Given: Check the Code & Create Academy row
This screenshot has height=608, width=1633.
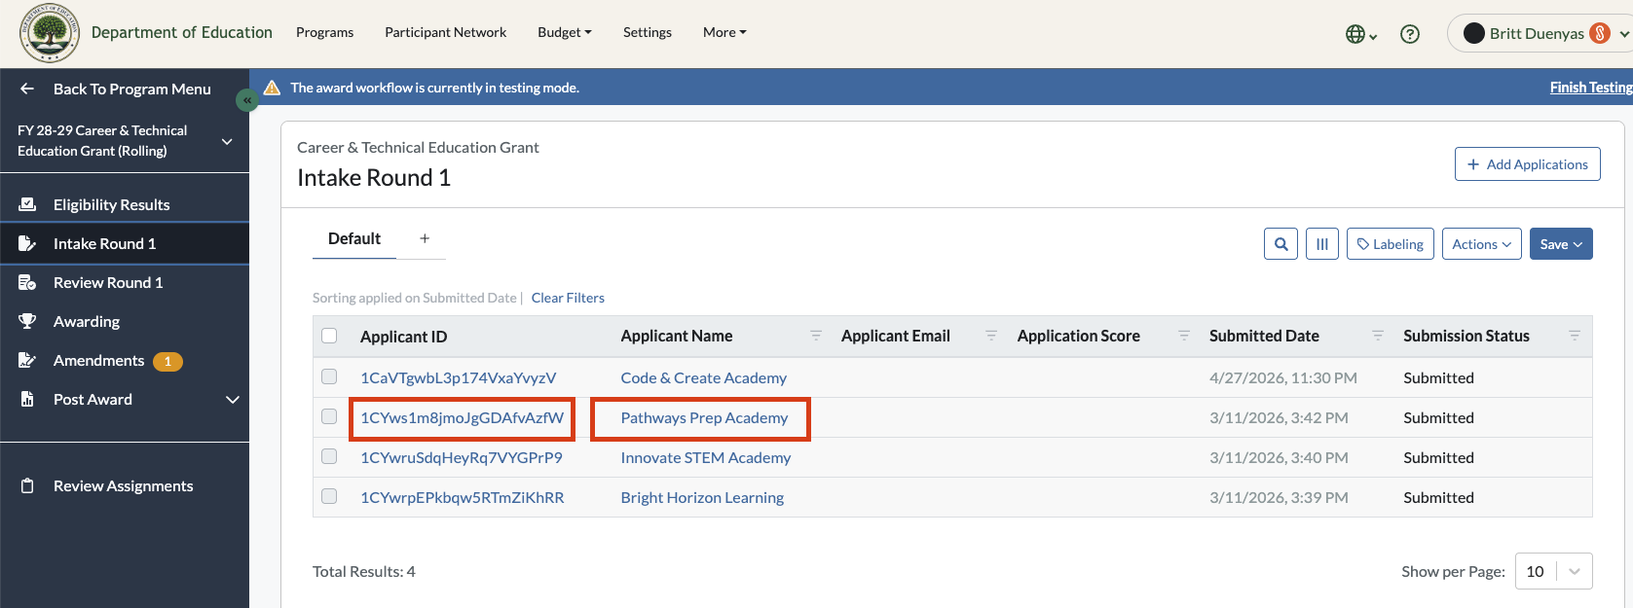Looking at the screenshot, I should click(x=329, y=376).
